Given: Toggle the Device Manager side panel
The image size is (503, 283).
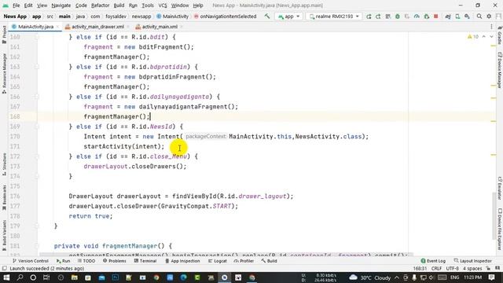Looking at the screenshot, I should click(x=500, y=70).
